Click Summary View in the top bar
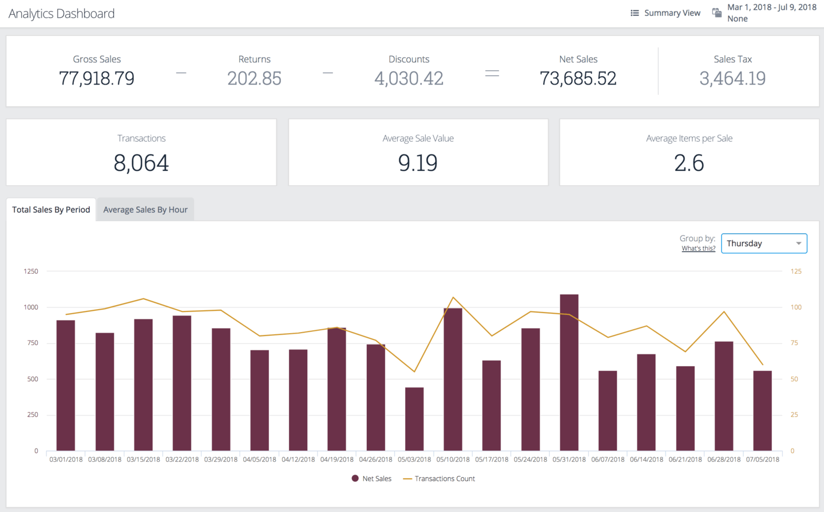 click(672, 13)
